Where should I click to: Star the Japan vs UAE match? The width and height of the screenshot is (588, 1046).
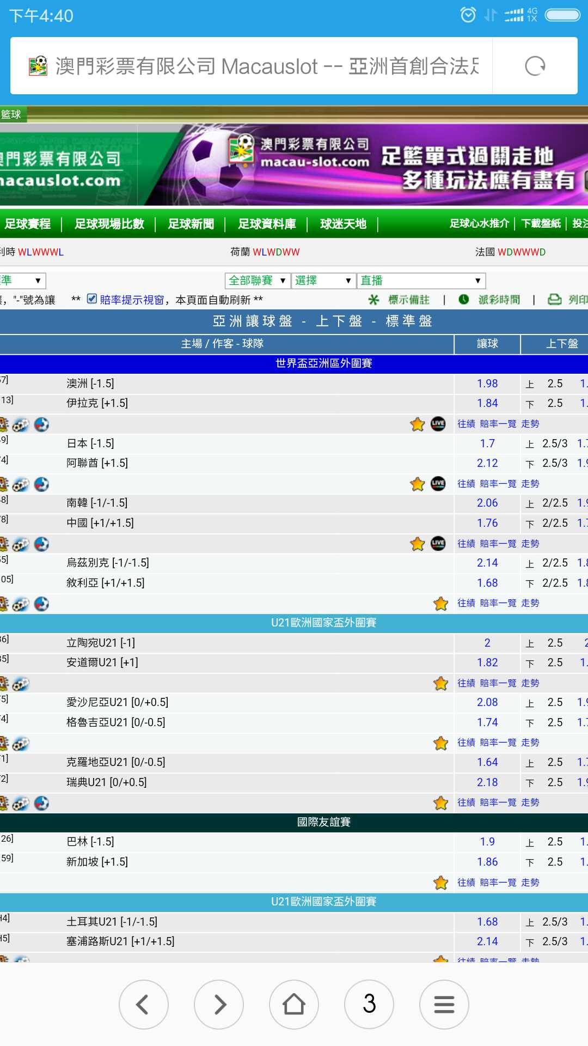point(418,484)
